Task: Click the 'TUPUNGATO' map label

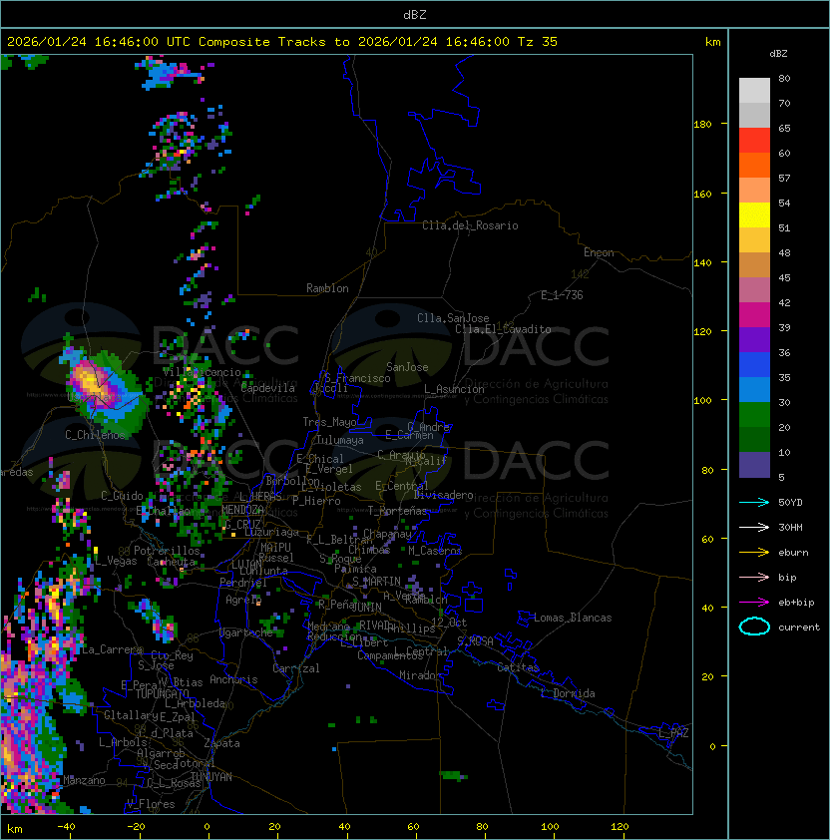Action: pyautogui.click(x=163, y=693)
